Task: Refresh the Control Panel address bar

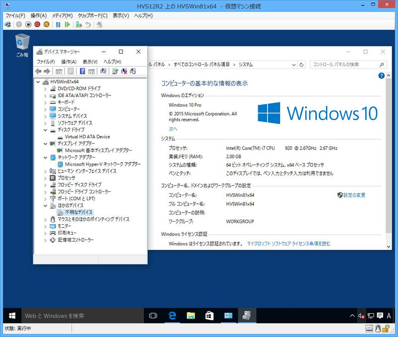Action: 301,65
